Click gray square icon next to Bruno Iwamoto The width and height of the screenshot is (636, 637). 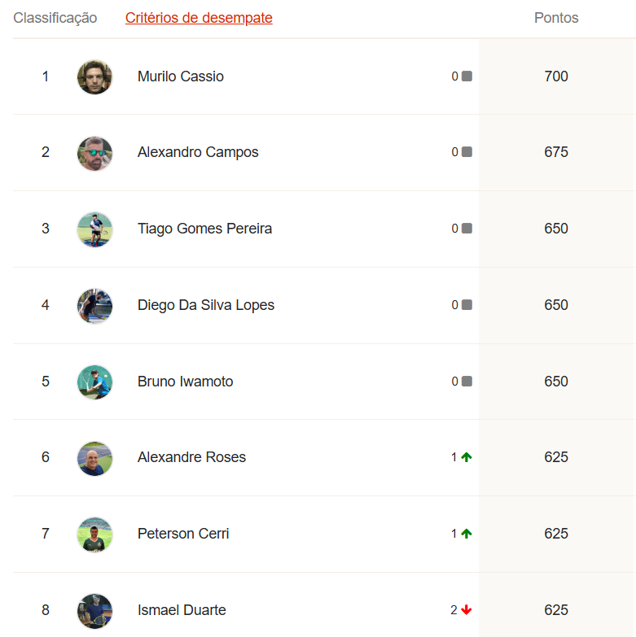click(x=467, y=381)
